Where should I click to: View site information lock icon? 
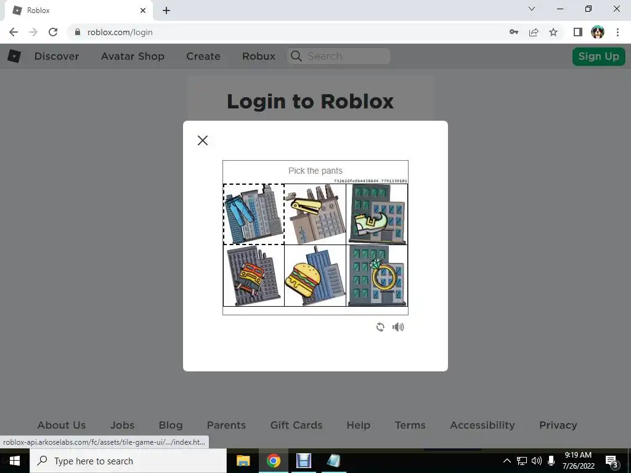(x=78, y=32)
